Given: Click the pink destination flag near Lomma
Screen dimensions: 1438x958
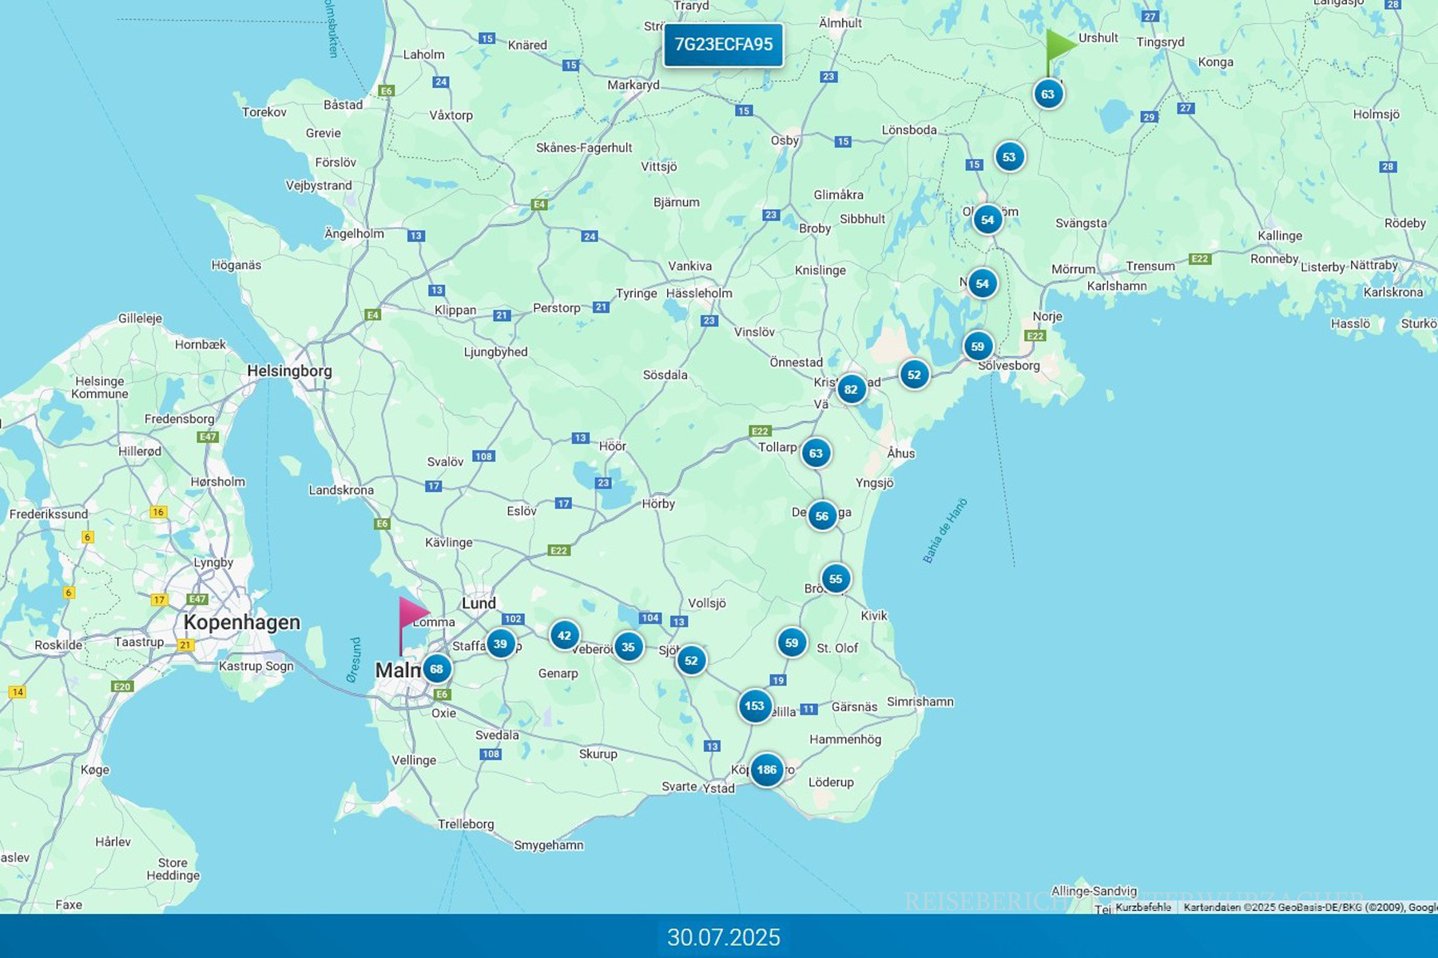Looking at the screenshot, I should click(411, 615).
